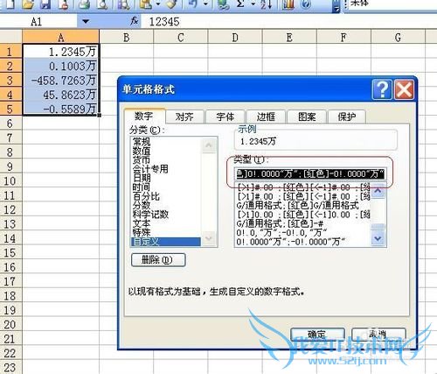Screen dimensions: 437x374
Task: Select 常规 in the category list
Action: tap(142, 142)
